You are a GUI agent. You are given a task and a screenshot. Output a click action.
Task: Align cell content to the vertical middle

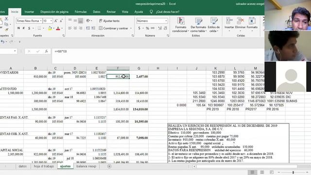[x=75, y=20]
